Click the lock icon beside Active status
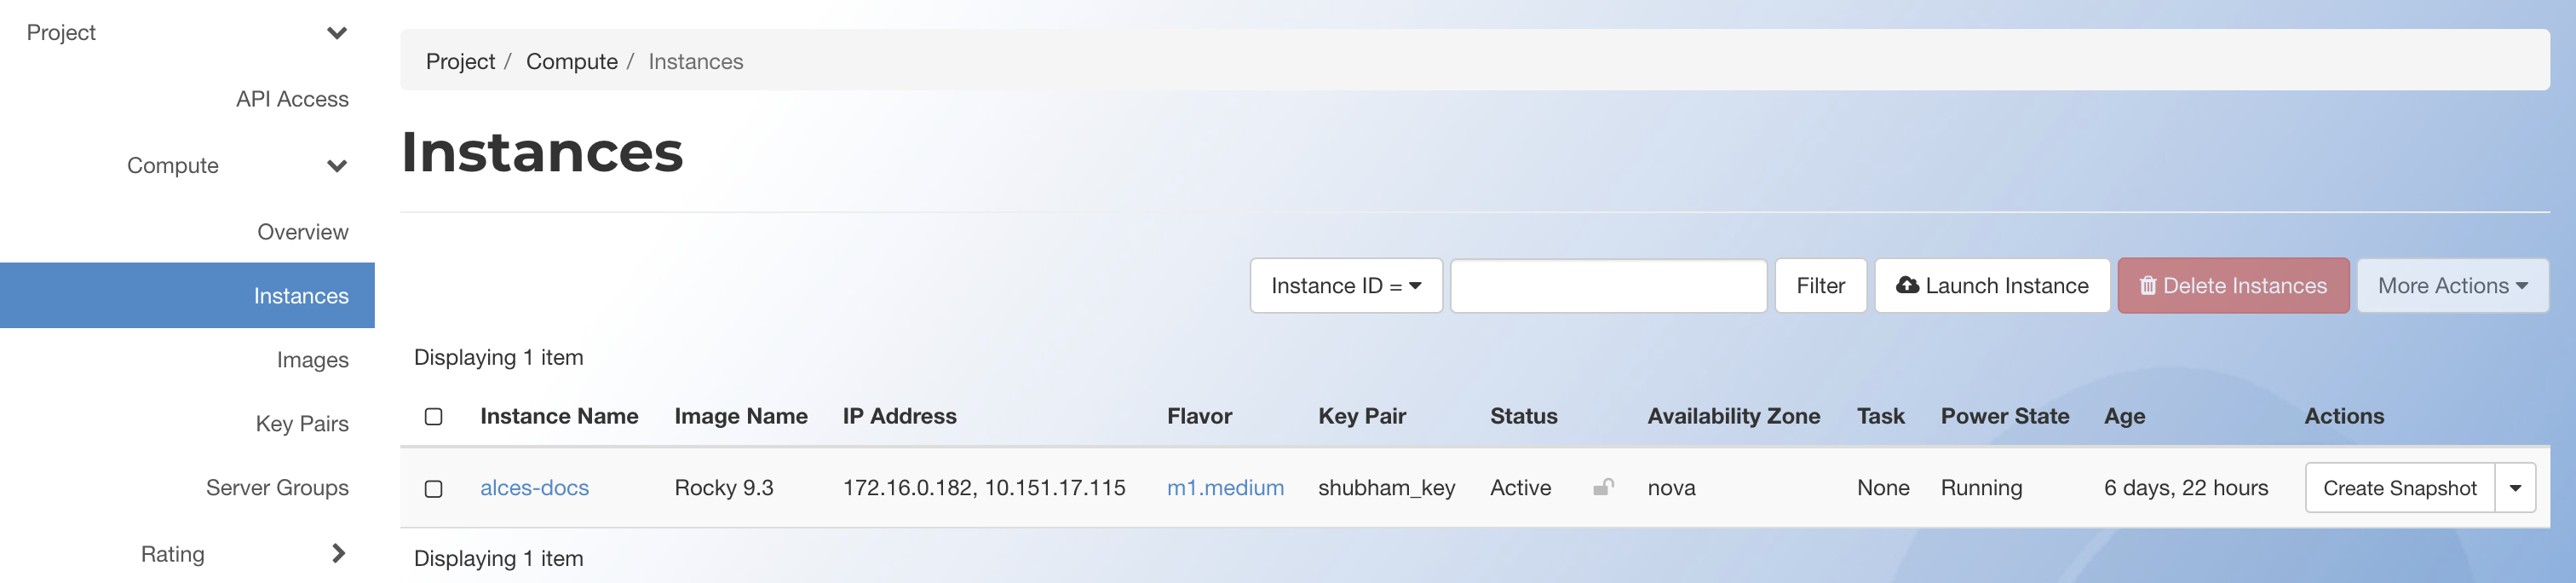This screenshot has width=2576, height=583. 1603,487
